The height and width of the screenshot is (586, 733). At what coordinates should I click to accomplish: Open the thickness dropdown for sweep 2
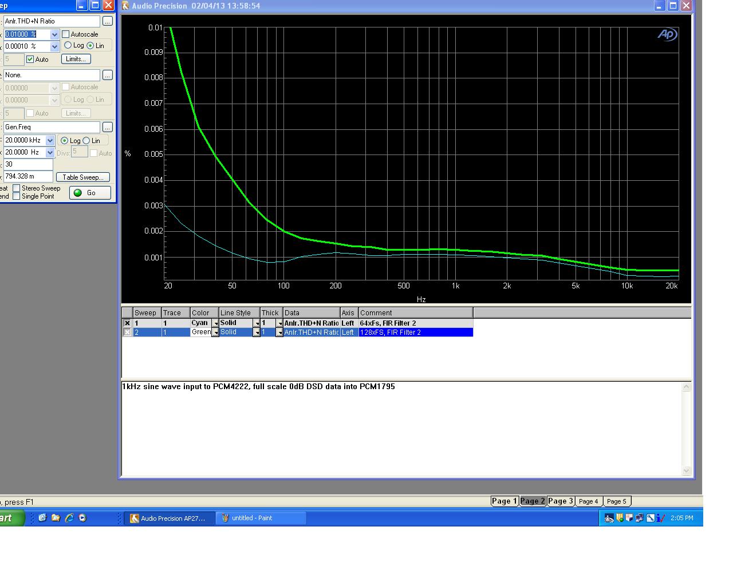279,332
